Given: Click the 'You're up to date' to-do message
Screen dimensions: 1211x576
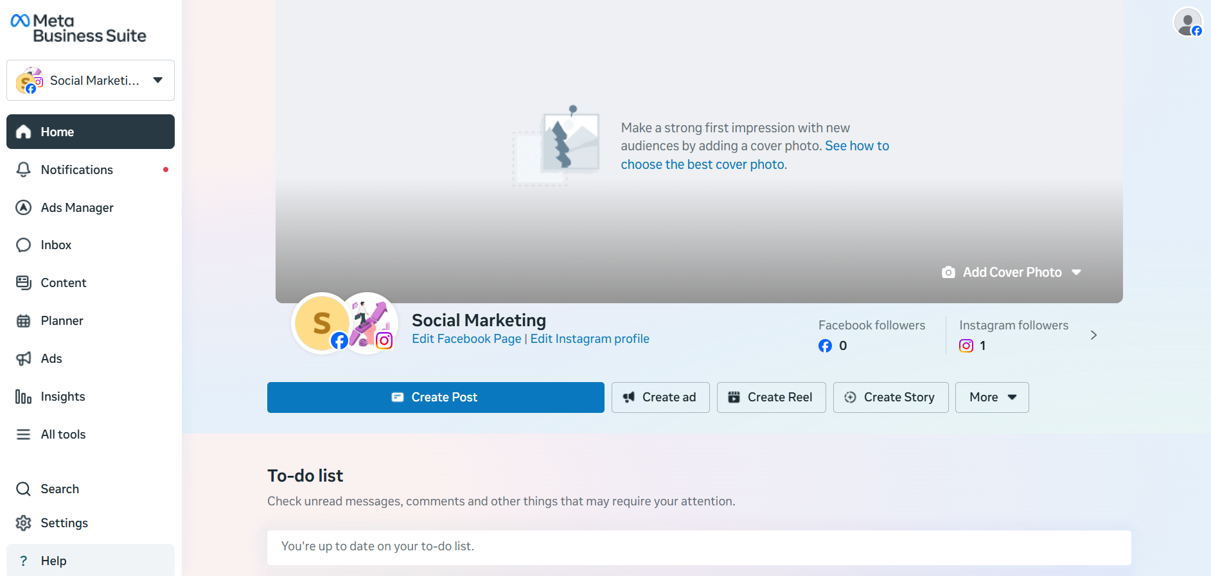Looking at the screenshot, I should (x=378, y=546).
